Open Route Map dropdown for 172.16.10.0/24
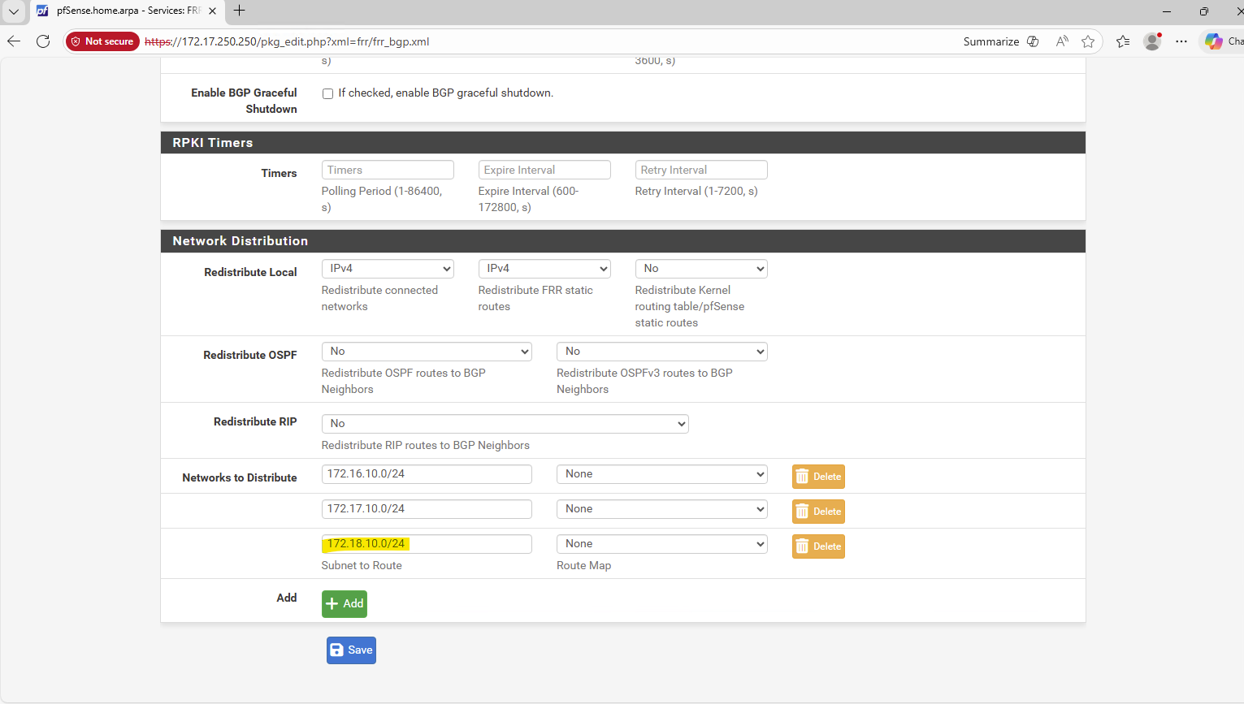Image resolution: width=1244 pixels, height=704 pixels. click(x=661, y=474)
